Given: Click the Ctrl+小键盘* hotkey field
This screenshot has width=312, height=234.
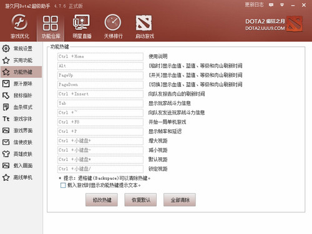Looking at the screenshot, I should click(100, 160).
